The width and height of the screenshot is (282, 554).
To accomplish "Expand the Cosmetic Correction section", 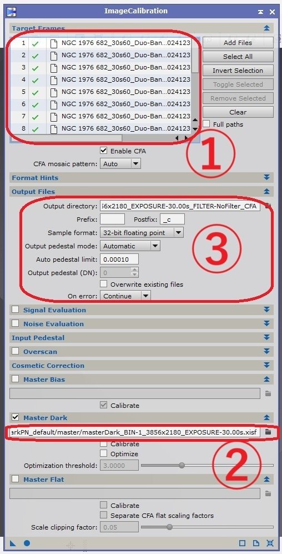I will (267, 365).
